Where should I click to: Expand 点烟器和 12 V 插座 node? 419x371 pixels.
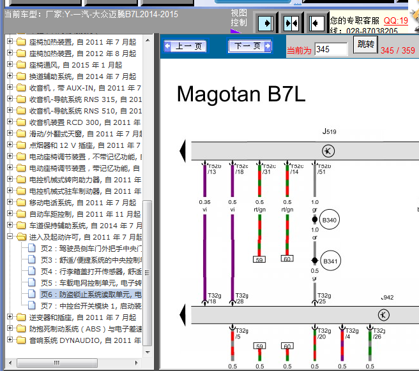pyautogui.click(x=10, y=145)
